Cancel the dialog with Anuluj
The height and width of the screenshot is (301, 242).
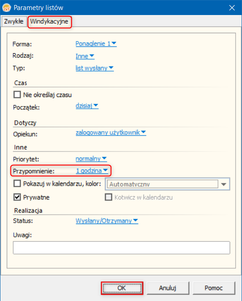(168, 288)
